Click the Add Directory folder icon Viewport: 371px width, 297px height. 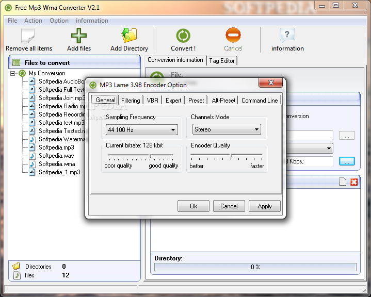(129, 35)
